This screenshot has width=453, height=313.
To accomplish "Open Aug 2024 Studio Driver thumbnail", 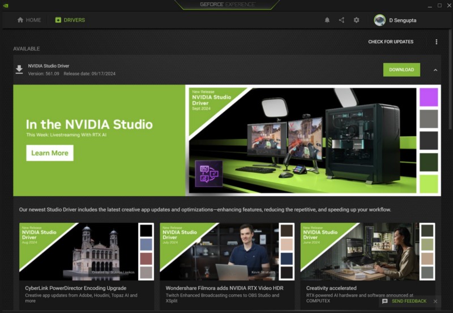I will pos(87,251).
